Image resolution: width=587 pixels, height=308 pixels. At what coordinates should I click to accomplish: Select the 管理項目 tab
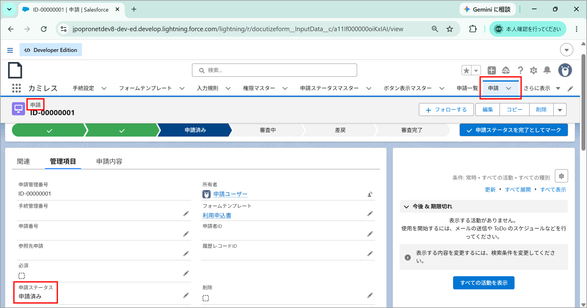[x=63, y=161]
